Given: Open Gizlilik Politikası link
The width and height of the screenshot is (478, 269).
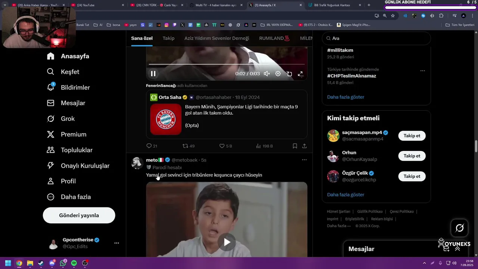Looking at the screenshot, I should coord(370,211).
